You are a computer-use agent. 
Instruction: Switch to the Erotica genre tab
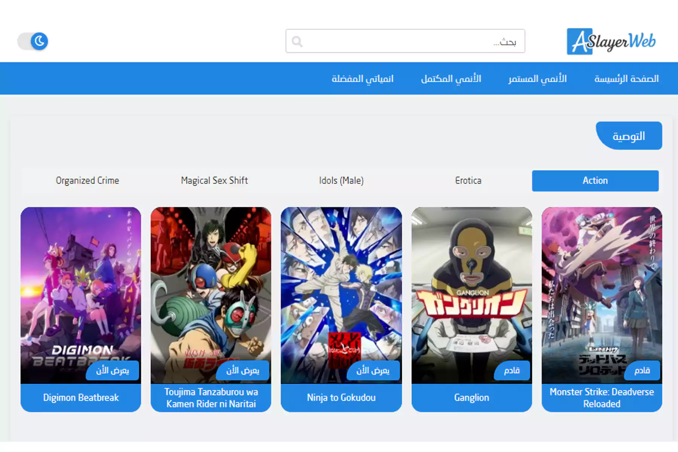tap(468, 181)
